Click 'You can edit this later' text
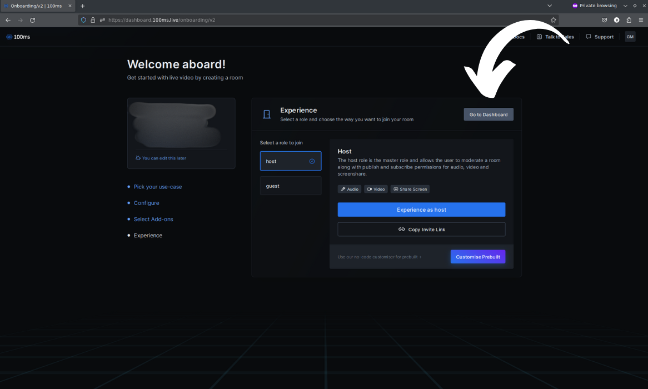Screen dimensions: 648x389 pyautogui.click(x=163, y=158)
